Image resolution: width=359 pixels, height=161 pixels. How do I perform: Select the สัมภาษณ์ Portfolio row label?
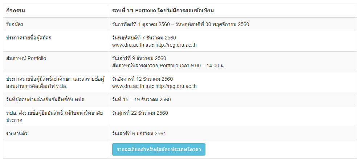click(x=26, y=58)
